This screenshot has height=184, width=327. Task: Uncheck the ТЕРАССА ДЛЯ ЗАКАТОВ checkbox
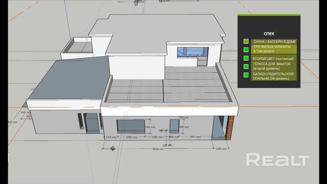click(246, 66)
